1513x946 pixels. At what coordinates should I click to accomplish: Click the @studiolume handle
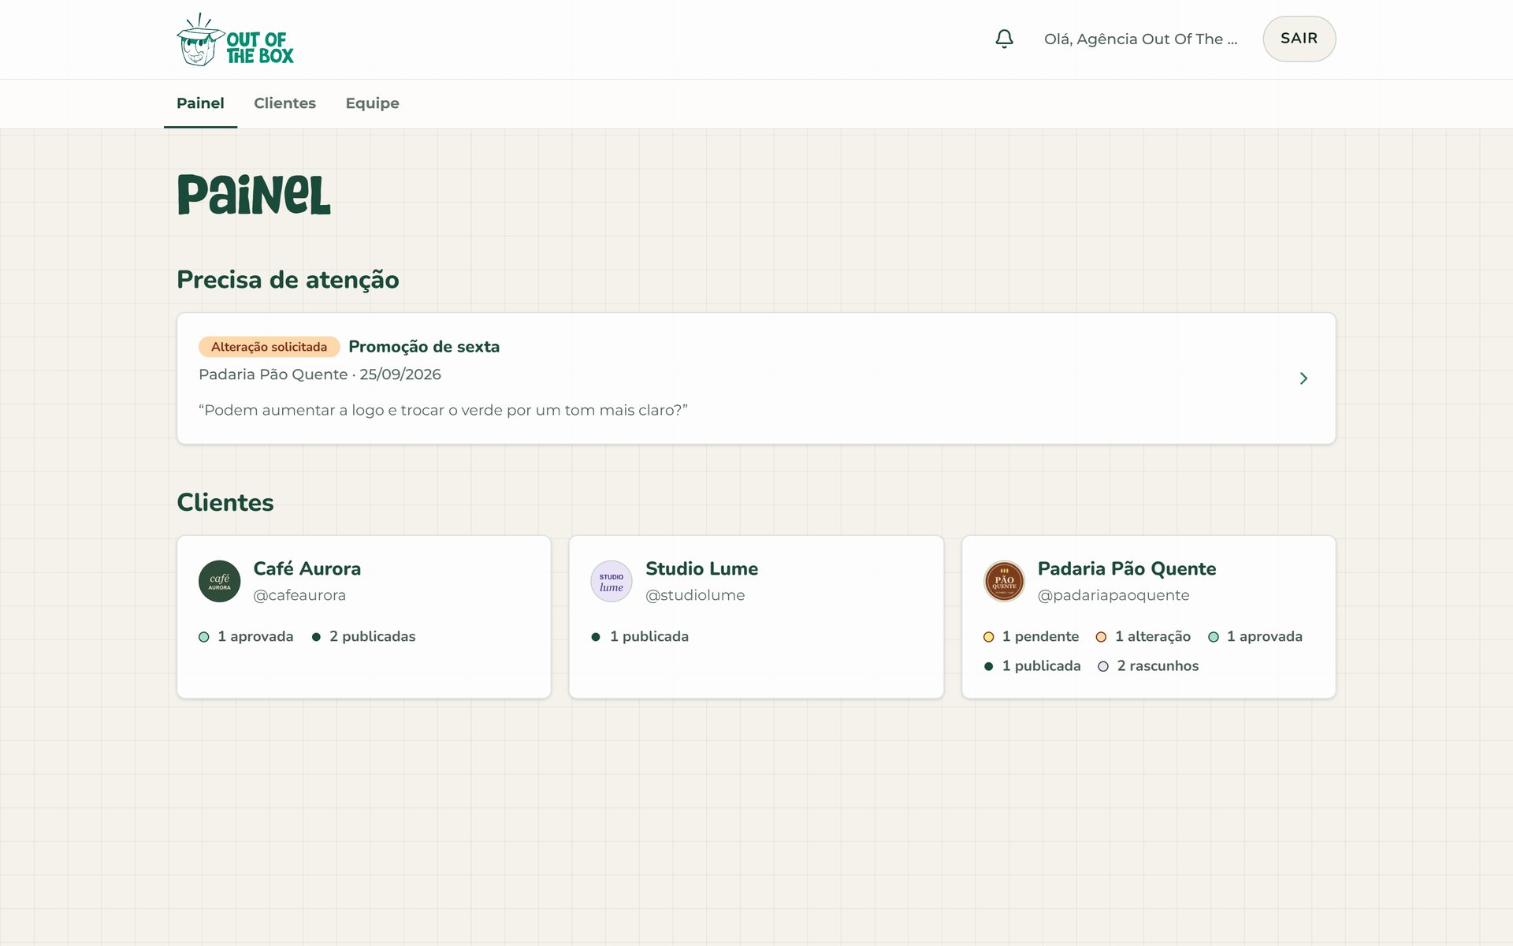(695, 595)
